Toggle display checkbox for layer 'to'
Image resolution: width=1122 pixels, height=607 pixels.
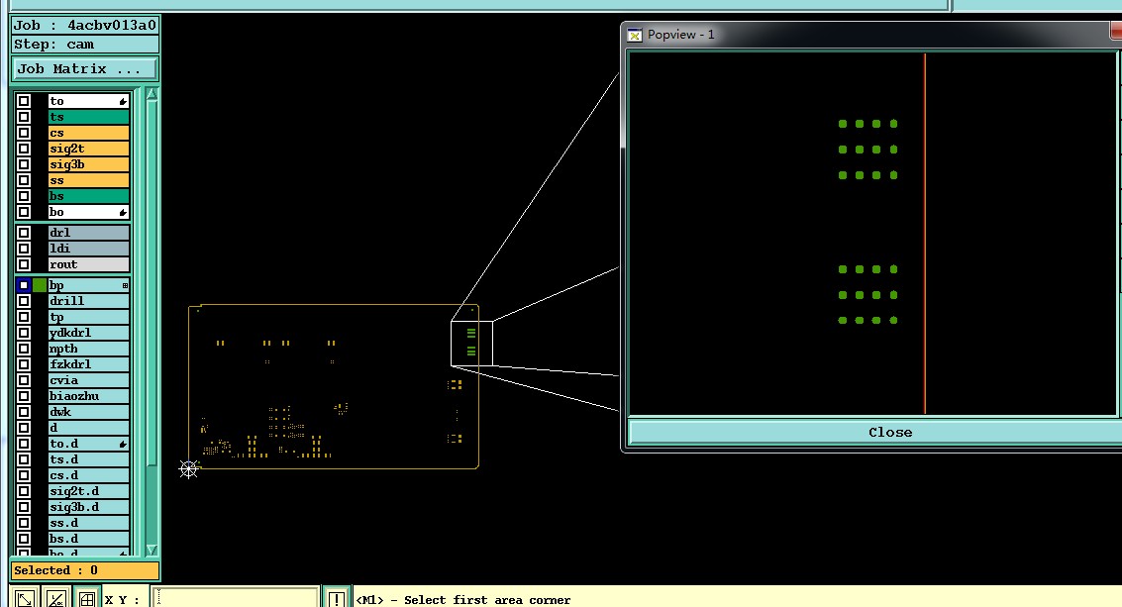pyautogui.click(x=24, y=101)
